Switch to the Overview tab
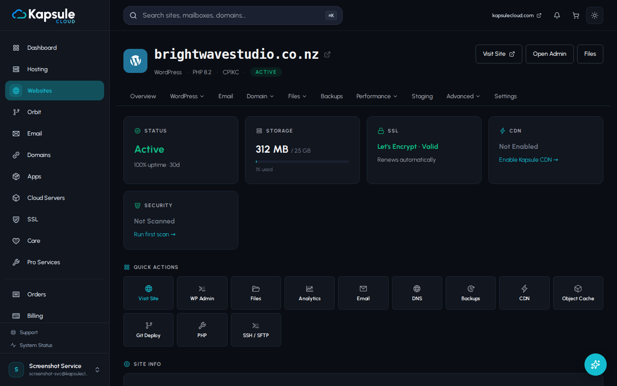The height and width of the screenshot is (386, 617). pyautogui.click(x=143, y=96)
